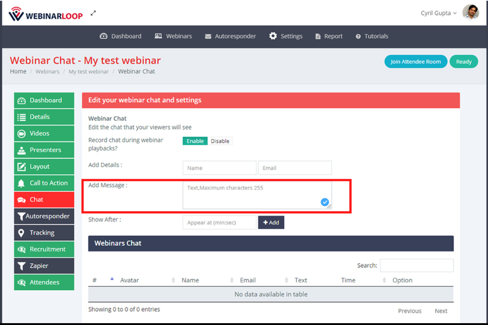Open the Cyril Gupta account dropdown
This screenshot has width=488, height=325.
[x=439, y=13]
